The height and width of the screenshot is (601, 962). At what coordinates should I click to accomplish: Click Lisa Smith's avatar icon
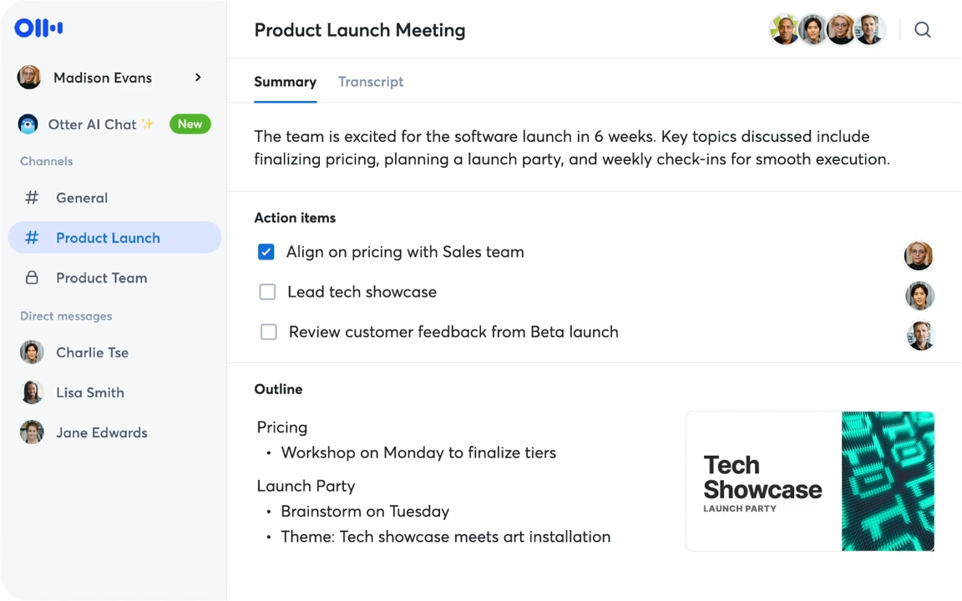coord(32,392)
